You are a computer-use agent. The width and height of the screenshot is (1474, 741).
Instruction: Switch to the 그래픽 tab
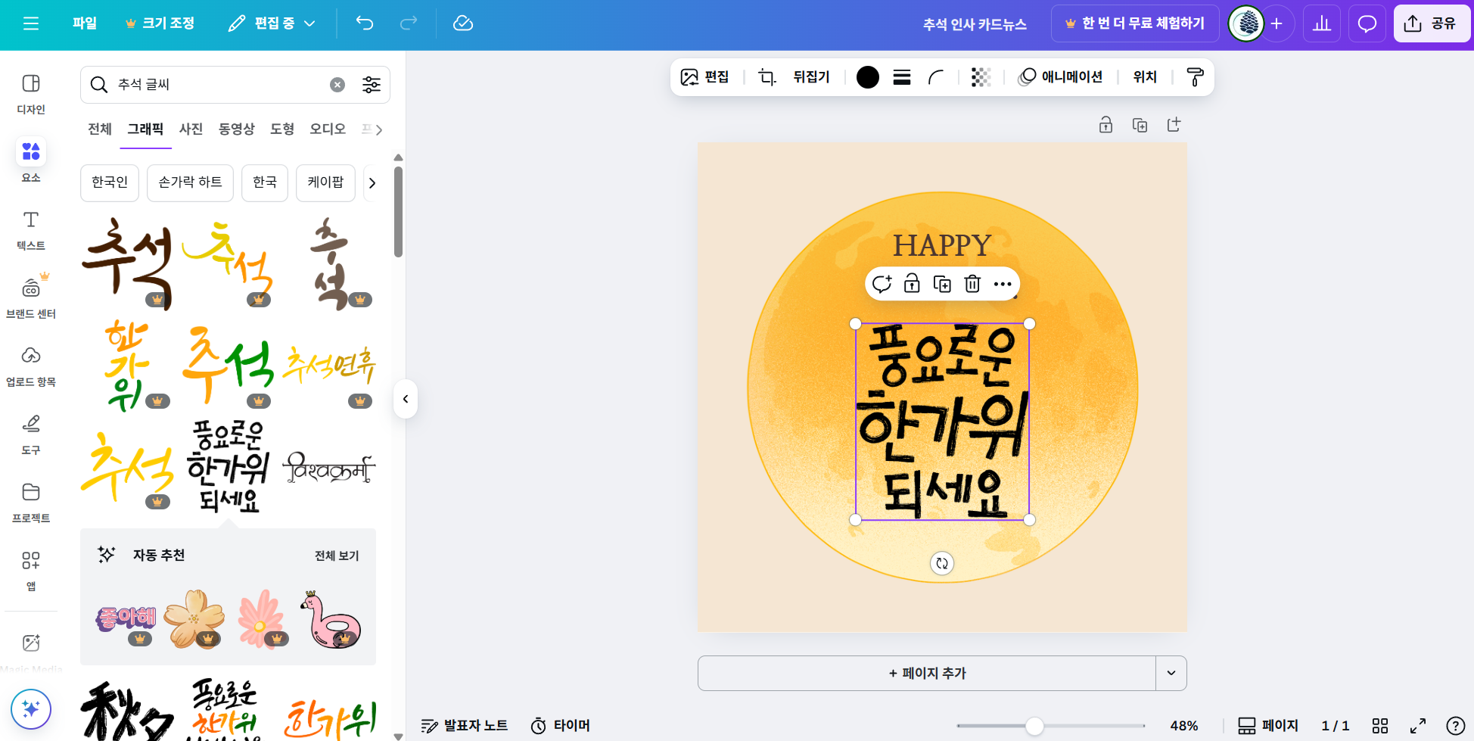(145, 129)
